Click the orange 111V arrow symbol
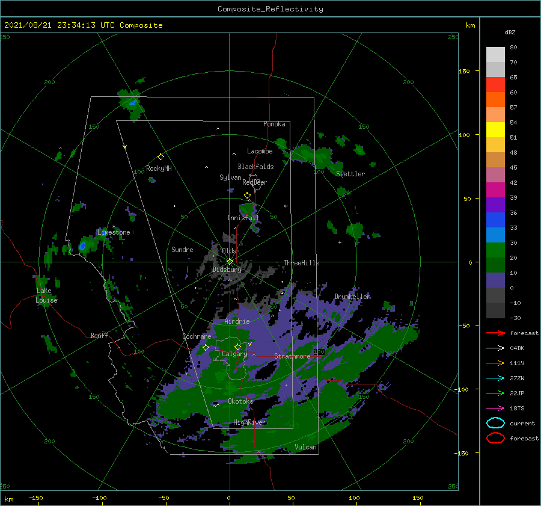Viewport: 541px width, 506px height. [x=495, y=363]
